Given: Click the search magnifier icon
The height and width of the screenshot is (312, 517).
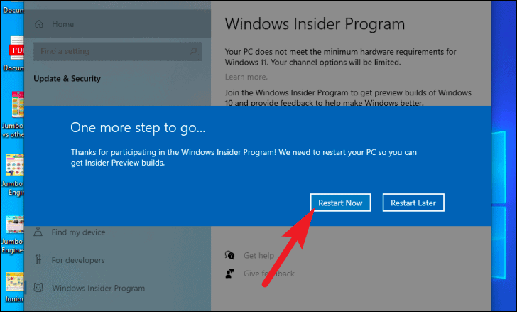Looking at the screenshot, I should [193, 51].
